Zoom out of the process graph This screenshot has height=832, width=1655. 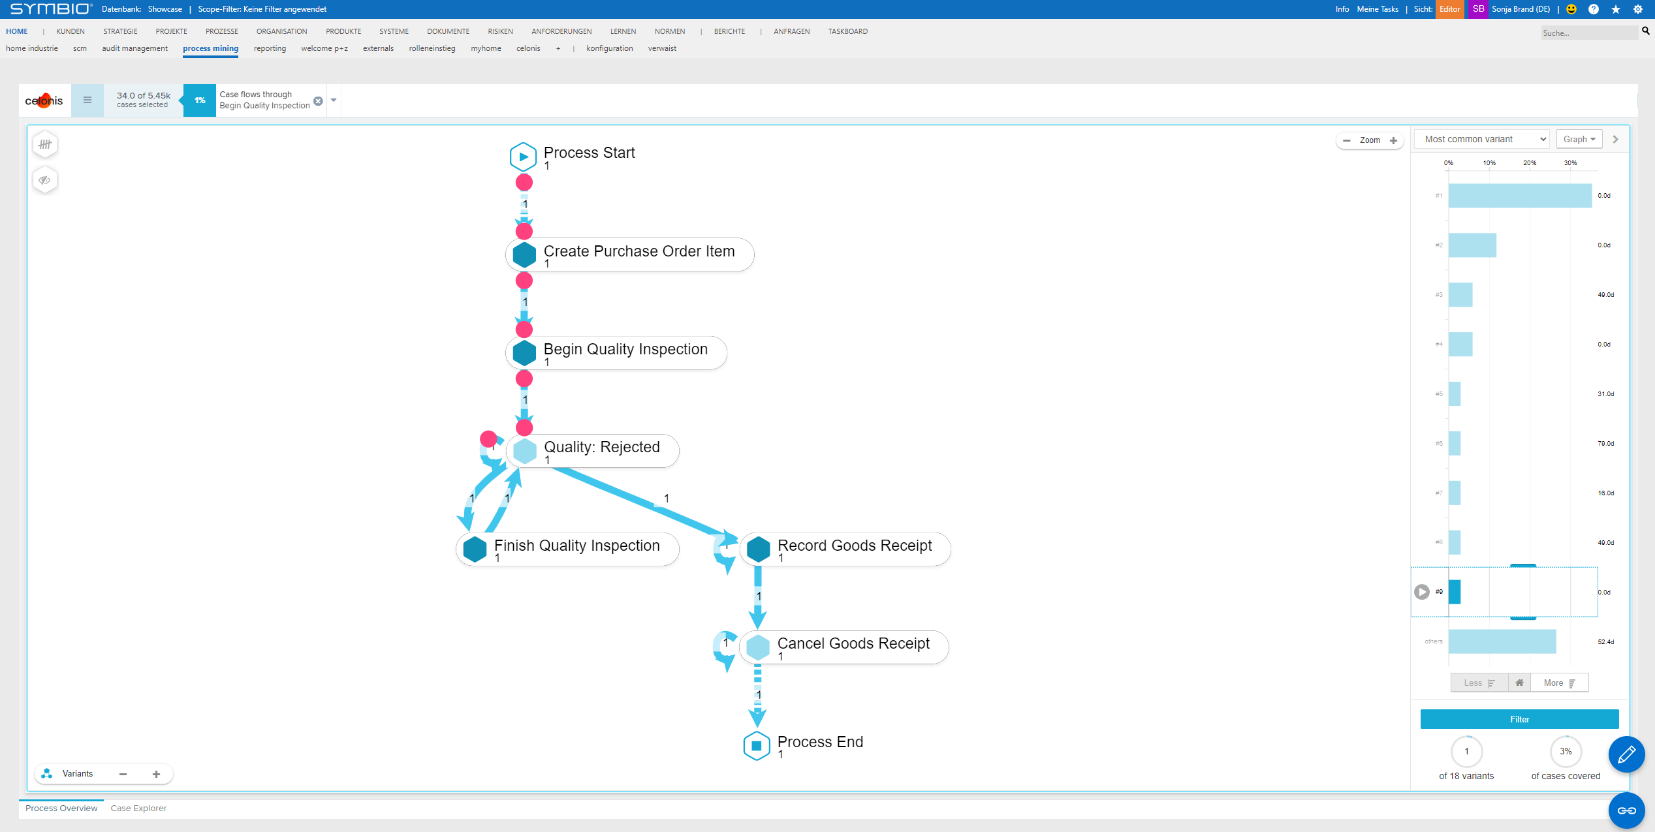[x=1346, y=140]
